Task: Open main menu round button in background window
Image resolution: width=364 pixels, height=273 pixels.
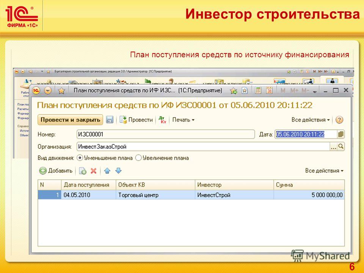Action: coord(23,72)
